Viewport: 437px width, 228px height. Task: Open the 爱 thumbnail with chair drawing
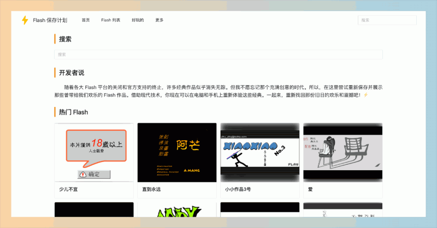click(343, 153)
